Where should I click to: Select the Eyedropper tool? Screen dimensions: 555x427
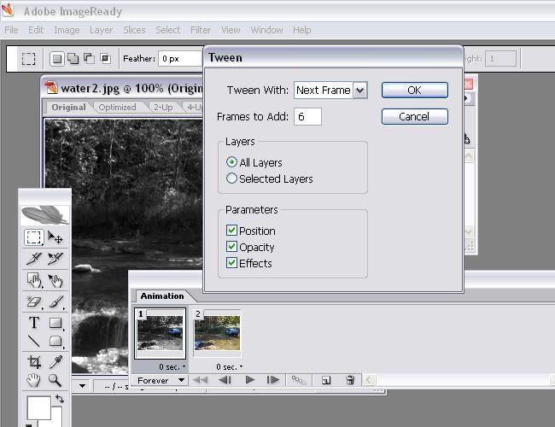pos(55,362)
